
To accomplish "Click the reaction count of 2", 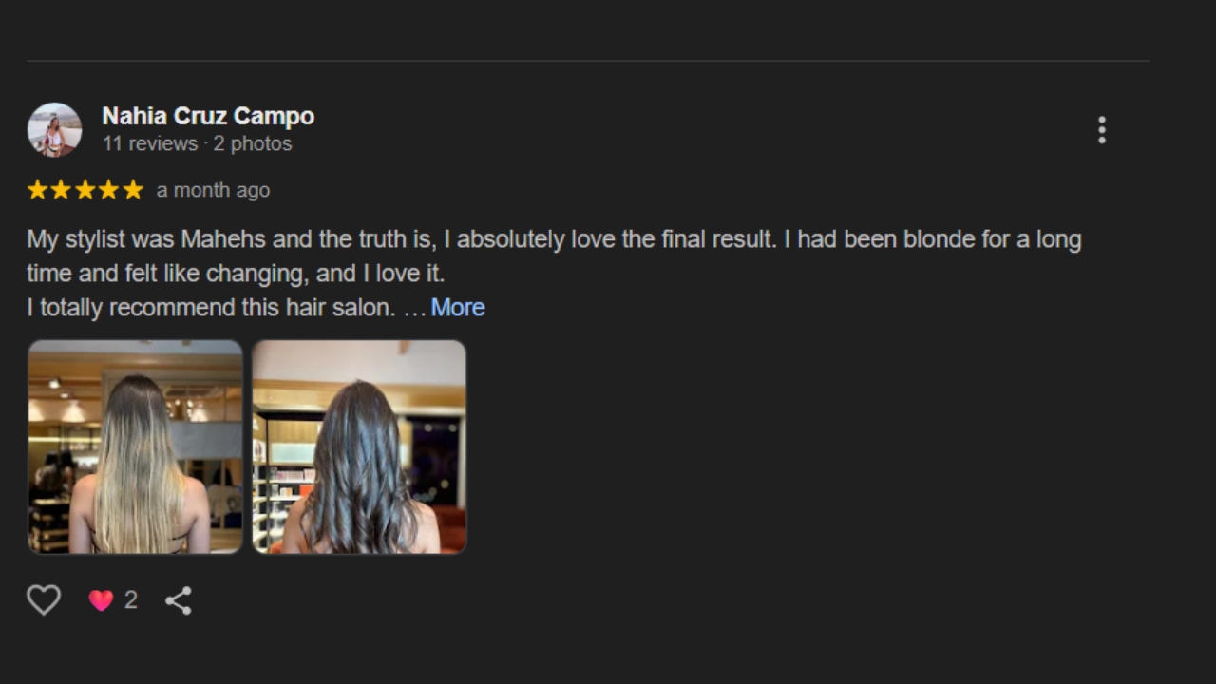I will (131, 600).
